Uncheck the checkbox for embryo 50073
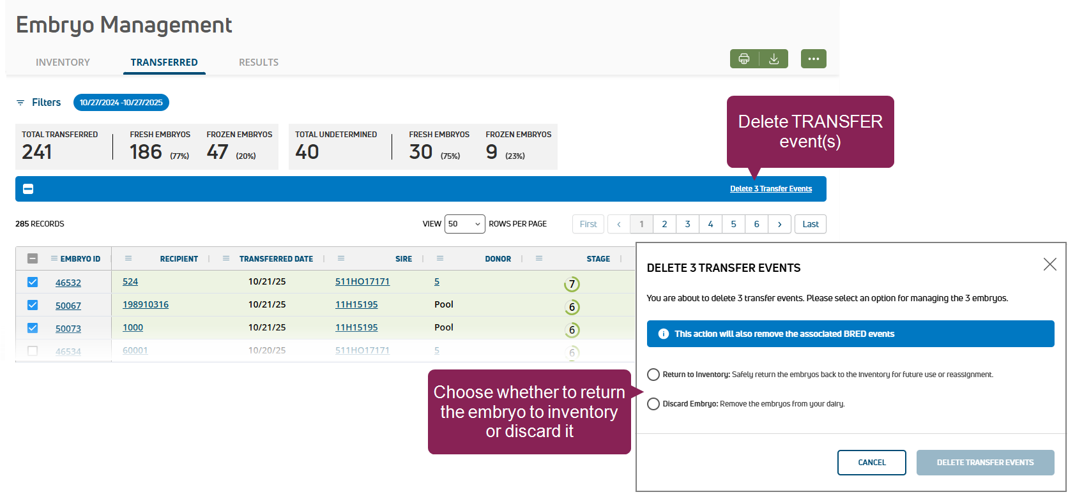Image resolution: width=1075 pixels, height=499 pixels. click(33, 328)
